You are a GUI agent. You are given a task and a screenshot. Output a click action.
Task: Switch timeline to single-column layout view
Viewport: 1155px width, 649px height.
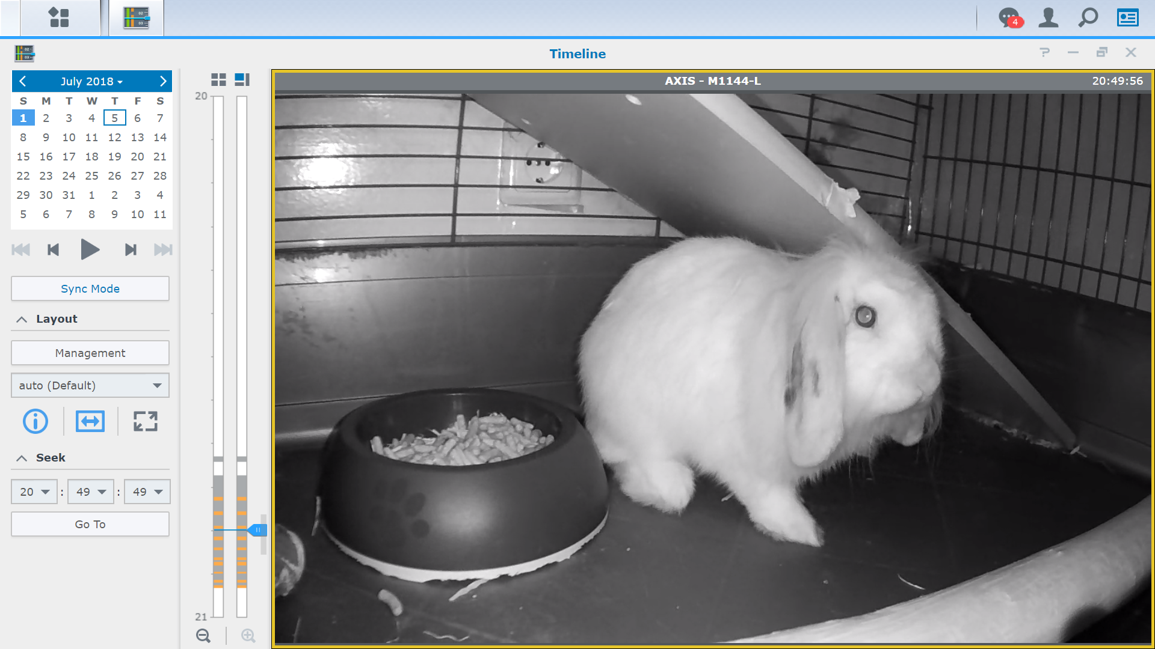click(x=242, y=79)
